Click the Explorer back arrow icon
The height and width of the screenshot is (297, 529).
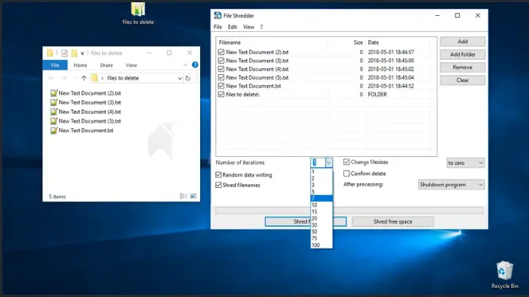52,78
